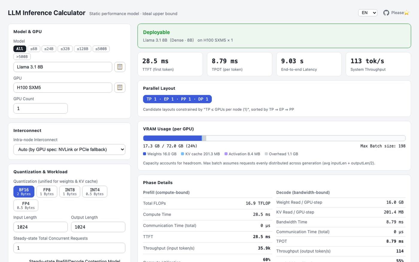This screenshot has width=419, height=262.
Task: Click the clipboard icon beside GPU field
Action: [120, 87]
